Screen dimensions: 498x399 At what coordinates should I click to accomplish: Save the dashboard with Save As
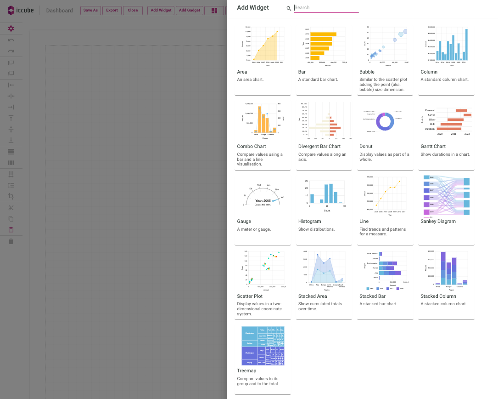point(90,10)
